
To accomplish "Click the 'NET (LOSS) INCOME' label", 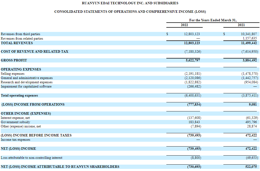I will click(18, 149).
